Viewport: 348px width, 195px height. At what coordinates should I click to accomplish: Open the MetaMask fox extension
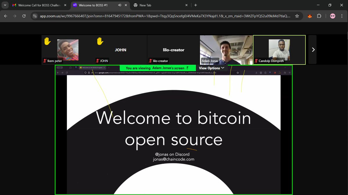pyautogui.click(x=310, y=16)
